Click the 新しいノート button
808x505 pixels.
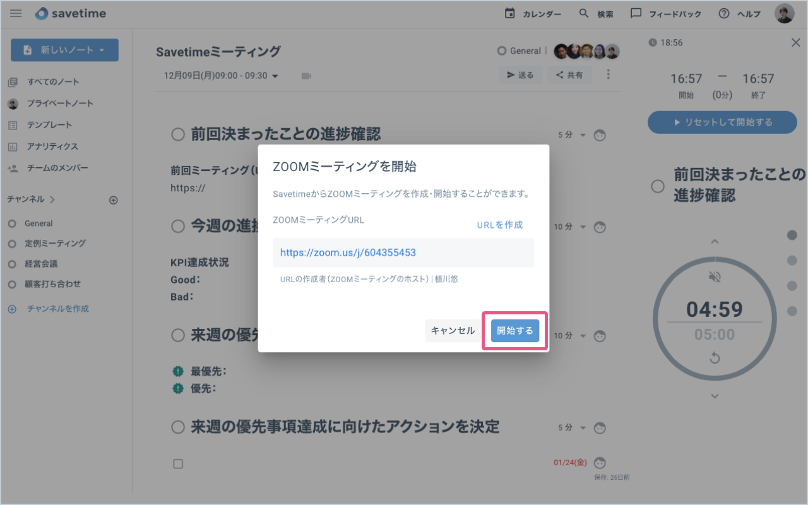click(x=64, y=50)
